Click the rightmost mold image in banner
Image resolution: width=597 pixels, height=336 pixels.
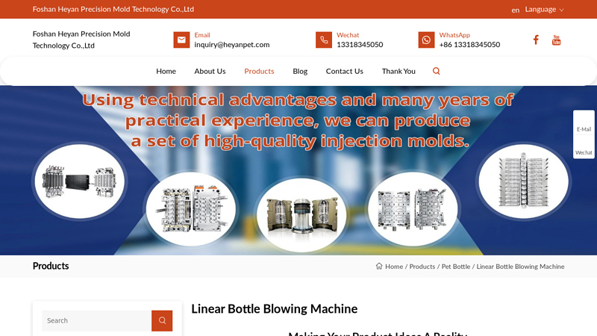[x=524, y=181]
